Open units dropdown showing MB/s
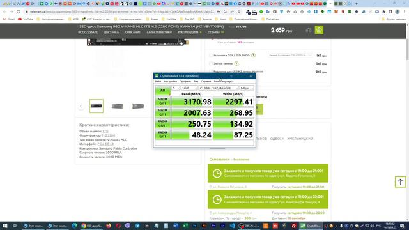Screen dimensions: 409x230 247,88
